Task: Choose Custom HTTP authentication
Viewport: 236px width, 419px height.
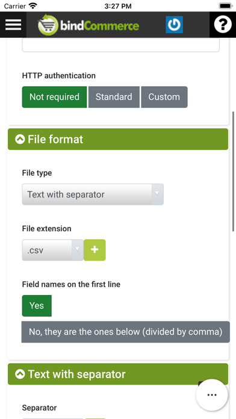Action: 164,97
